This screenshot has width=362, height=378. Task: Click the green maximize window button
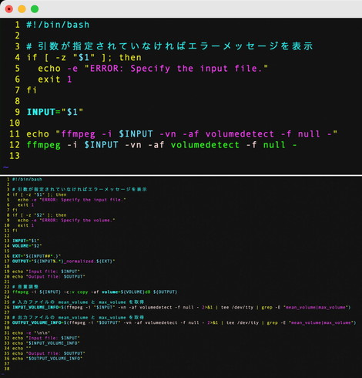pyautogui.click(x=35, y=9)
